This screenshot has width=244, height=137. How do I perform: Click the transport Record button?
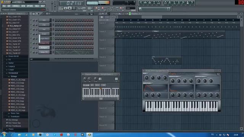[74, 8]
